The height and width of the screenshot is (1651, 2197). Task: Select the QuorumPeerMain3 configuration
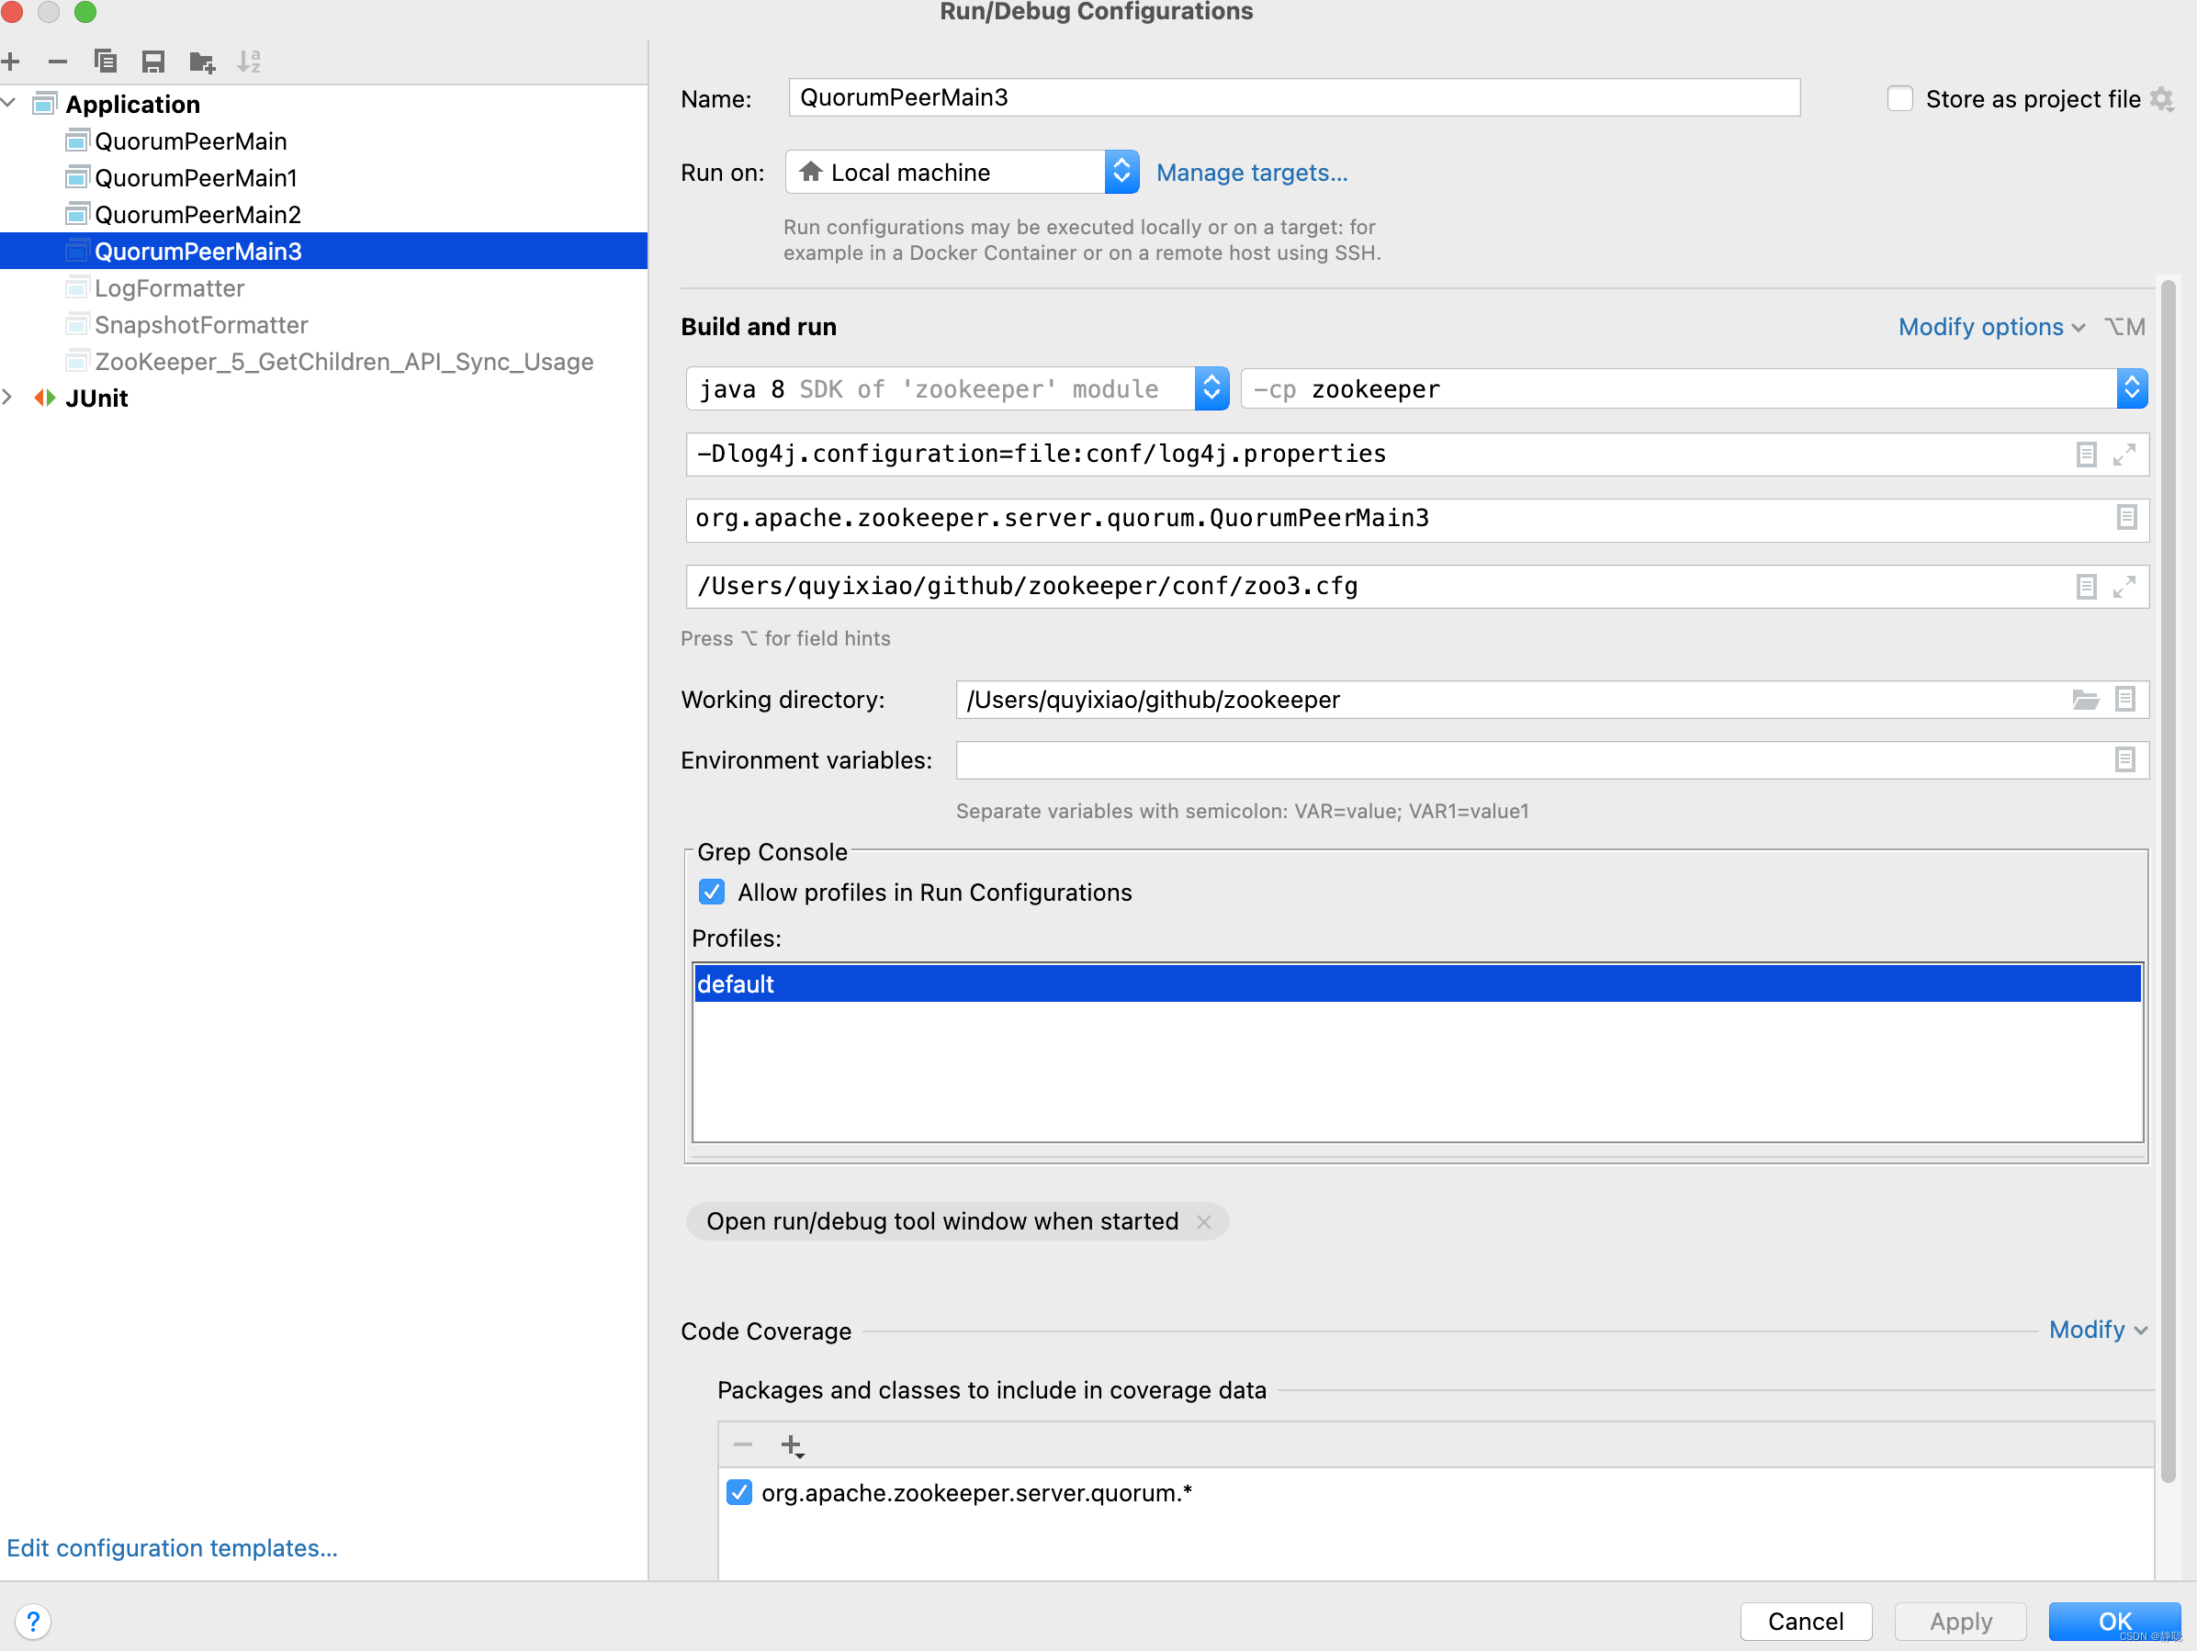coord(324,252)
